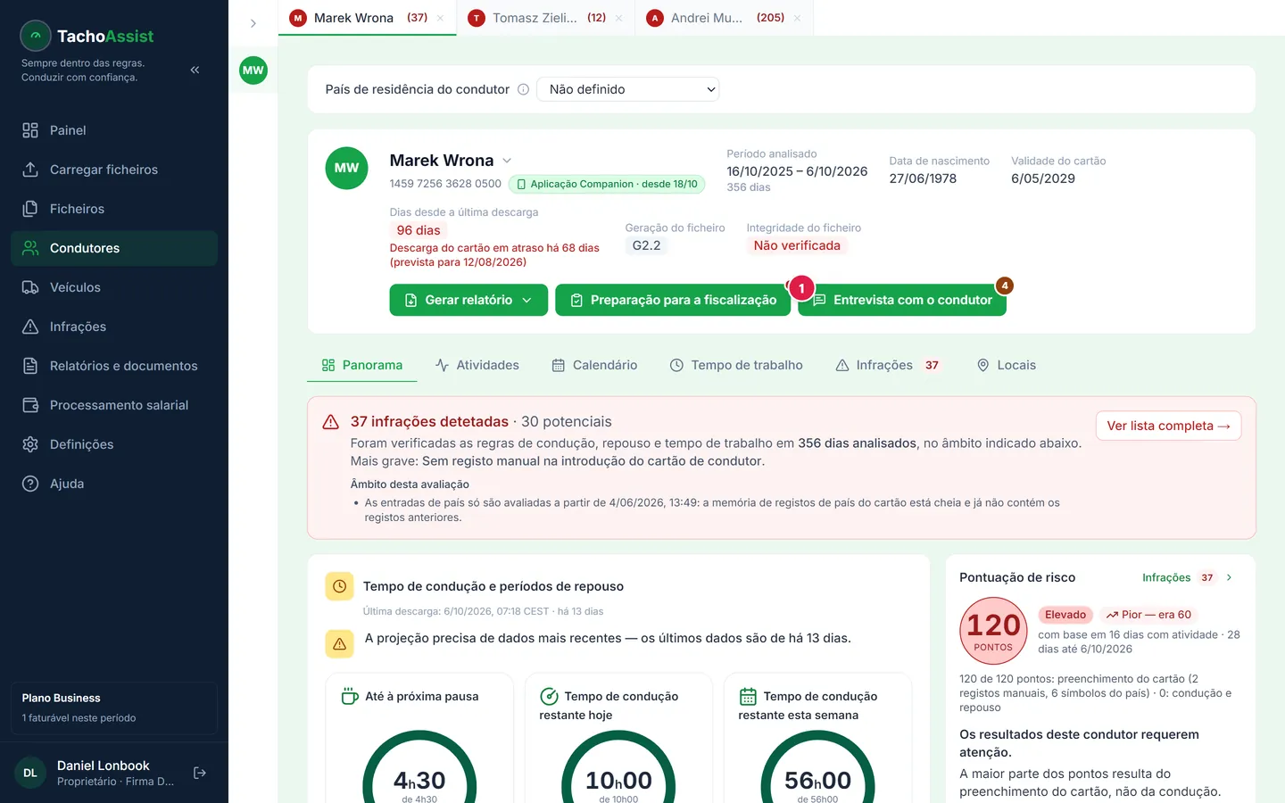Click the Plano Business box
This screenshot has width=1285, height=803.
point(114,708)
